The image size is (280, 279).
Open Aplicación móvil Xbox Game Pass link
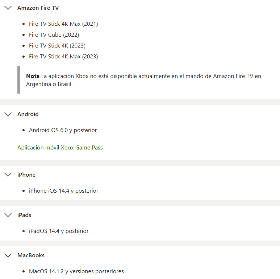60,148
